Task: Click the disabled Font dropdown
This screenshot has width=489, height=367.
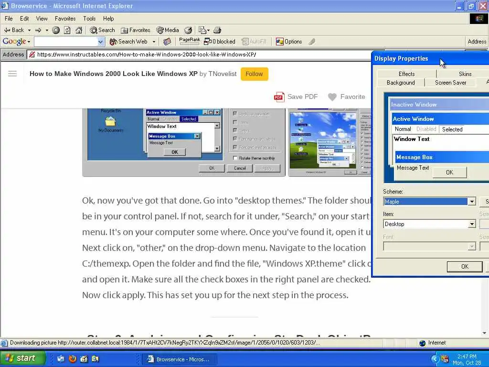Action: pyautogui.click(x=429, y=247)
